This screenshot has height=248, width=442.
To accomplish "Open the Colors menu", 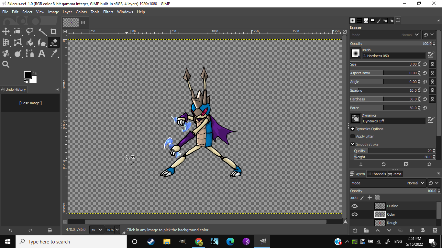I will (x=81, y=12).
